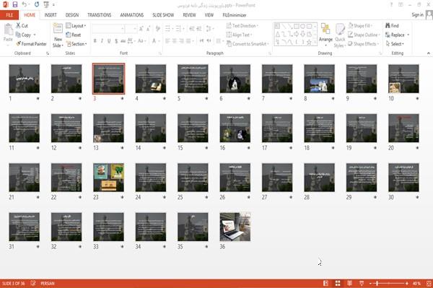
Task: Click Find binoculars icon
Action: pos(388,26)
